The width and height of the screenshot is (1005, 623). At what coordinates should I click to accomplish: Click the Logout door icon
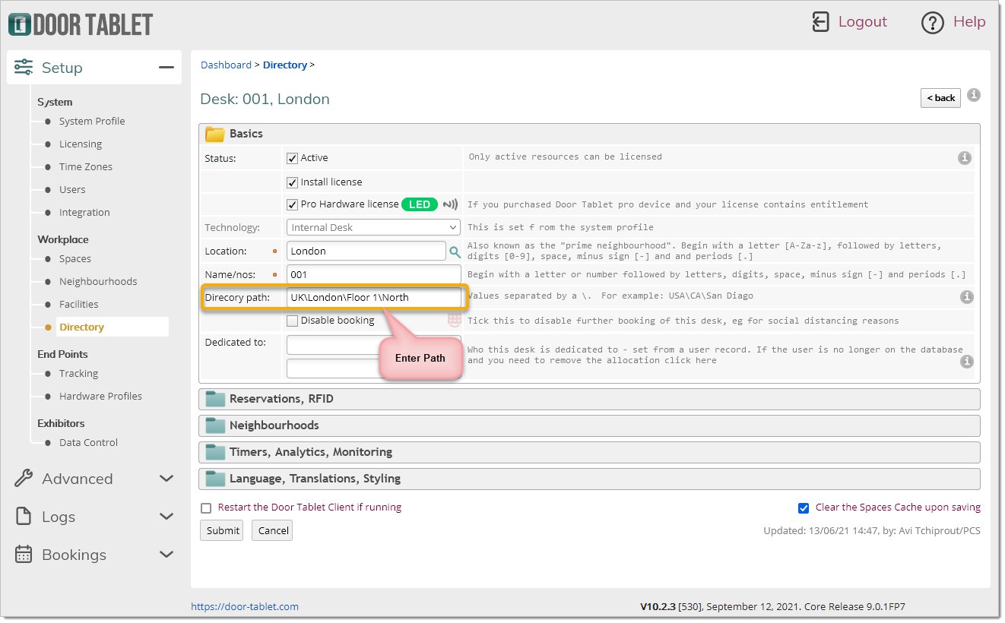pos(820,22)
